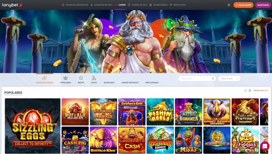Select Slots category cherry icon
The height and width of the screenshot is (154, 272).
(94, 80)
